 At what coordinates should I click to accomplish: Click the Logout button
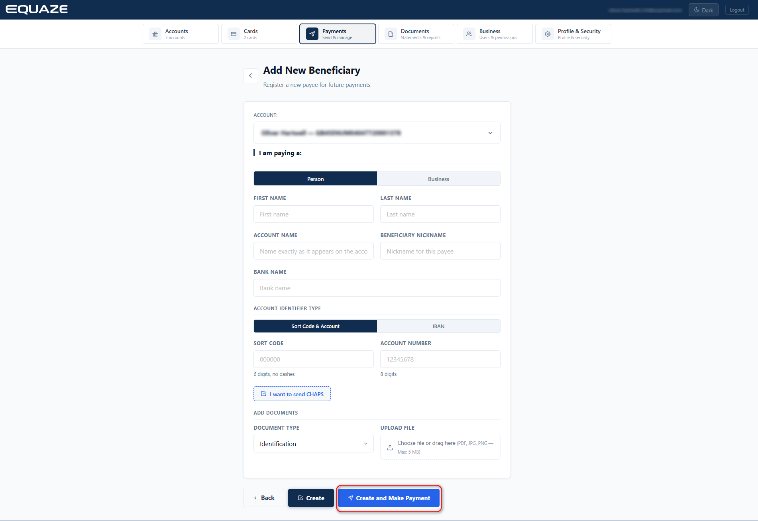(737, 10)
